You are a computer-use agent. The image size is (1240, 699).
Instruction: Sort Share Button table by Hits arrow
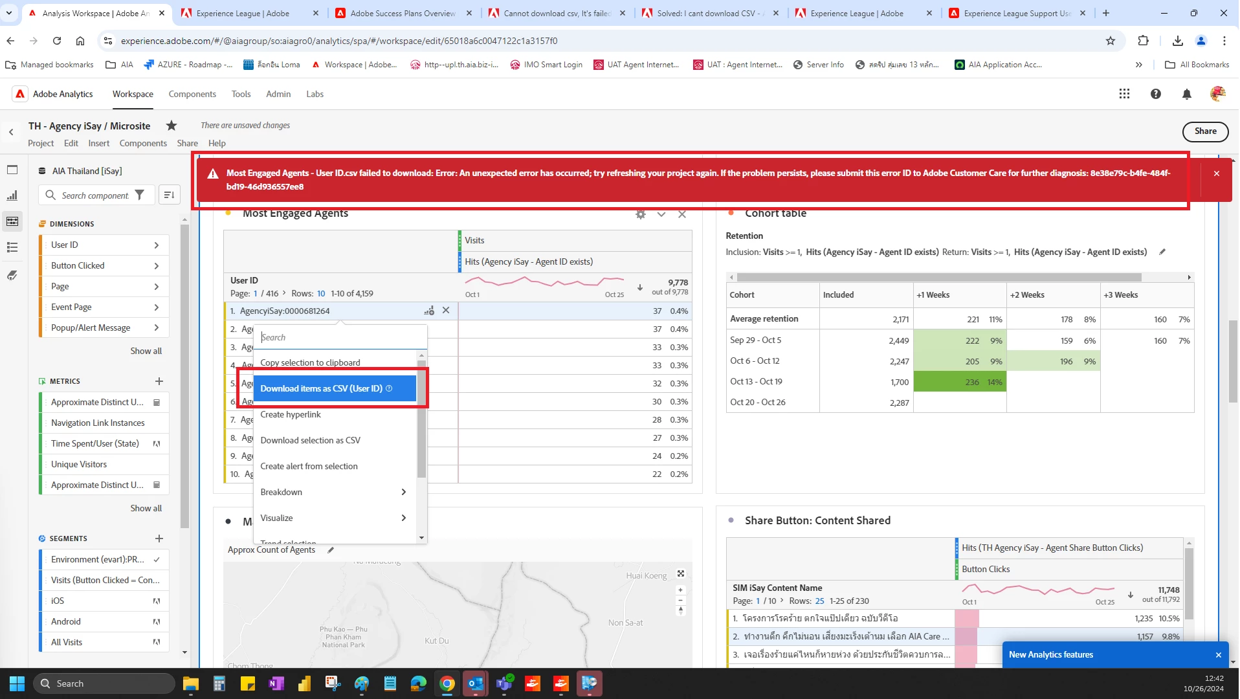point(1131,595)
